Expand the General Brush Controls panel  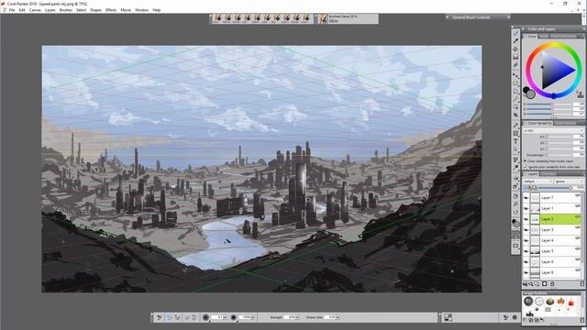pyautogui.click(x=447, y=17)
